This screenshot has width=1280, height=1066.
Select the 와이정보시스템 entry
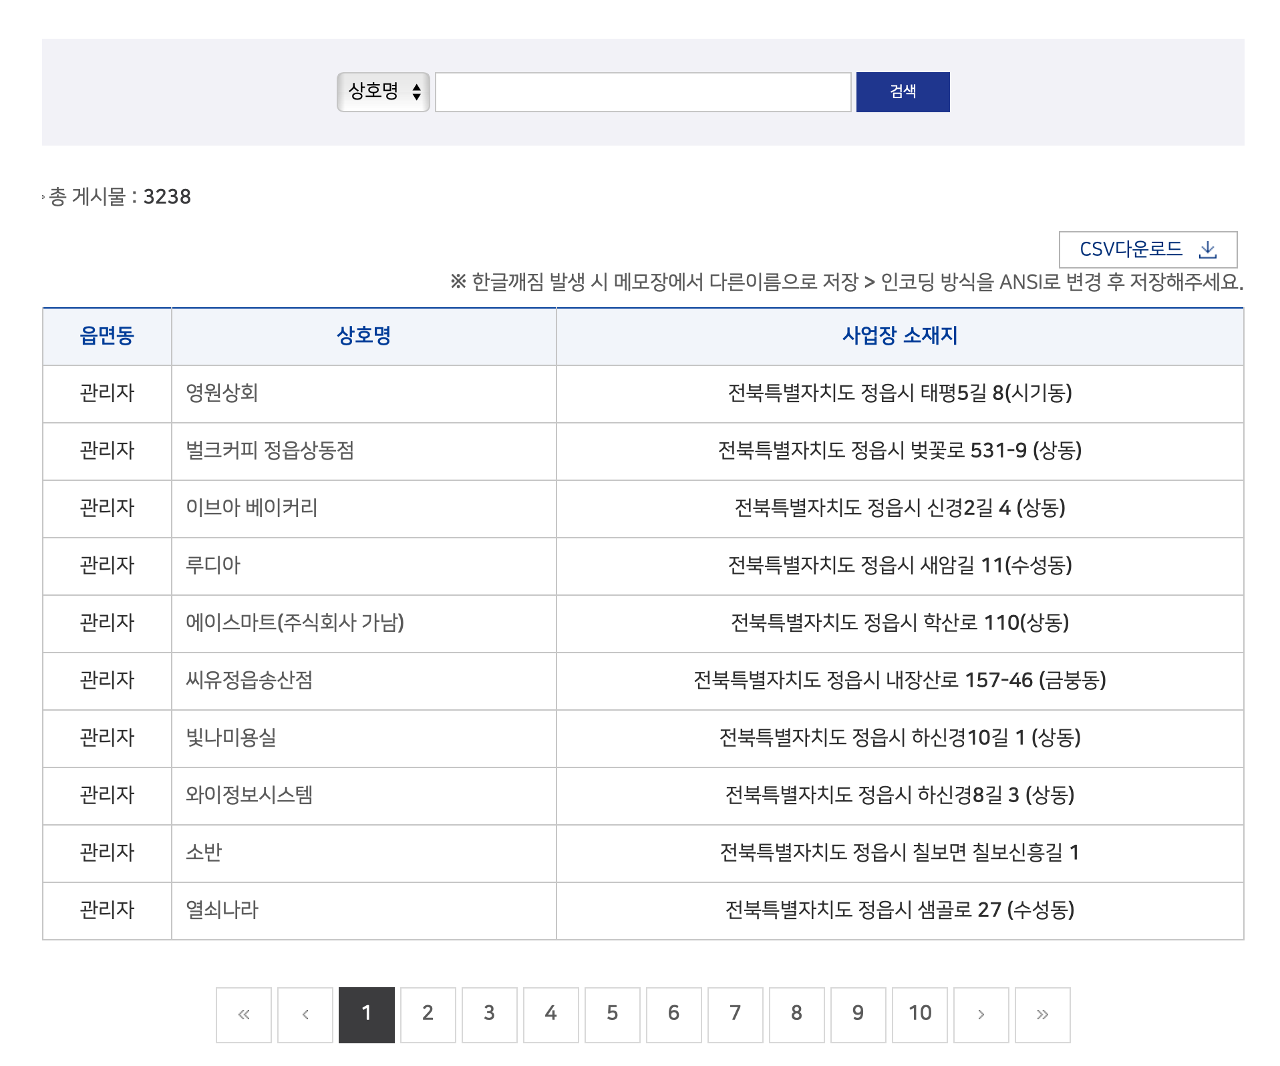[249, 795]
